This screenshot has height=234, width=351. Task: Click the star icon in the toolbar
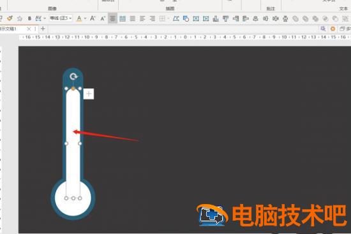[x=20, y=18]
